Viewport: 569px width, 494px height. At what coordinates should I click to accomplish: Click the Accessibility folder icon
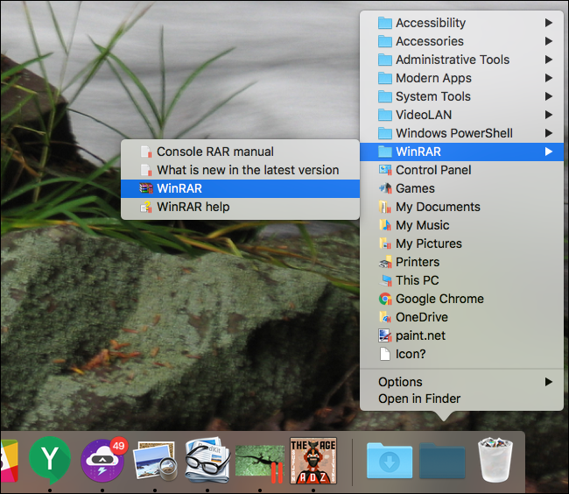(384, 23)
